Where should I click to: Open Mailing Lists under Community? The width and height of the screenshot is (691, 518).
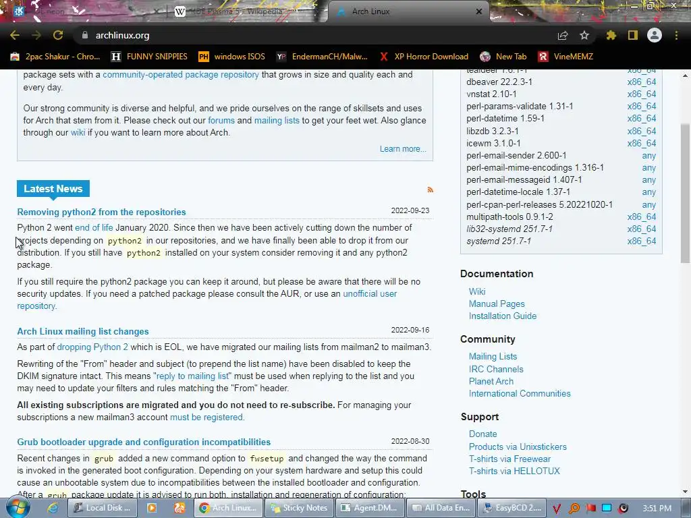tap(493, 356)
